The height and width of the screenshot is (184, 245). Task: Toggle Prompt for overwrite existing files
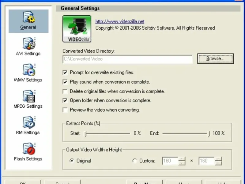65,73
